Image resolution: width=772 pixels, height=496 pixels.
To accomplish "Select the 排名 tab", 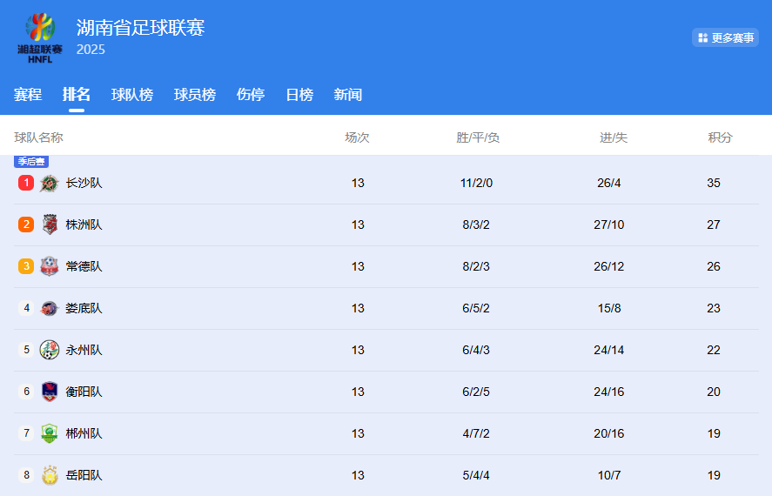I will 77,95.
